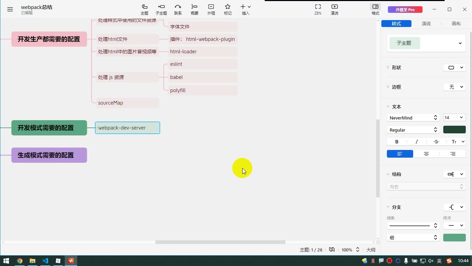This screenshot has width=472, height=266.
Task: Switch to 大纲 outline view
Action: (x=371, y=250)
